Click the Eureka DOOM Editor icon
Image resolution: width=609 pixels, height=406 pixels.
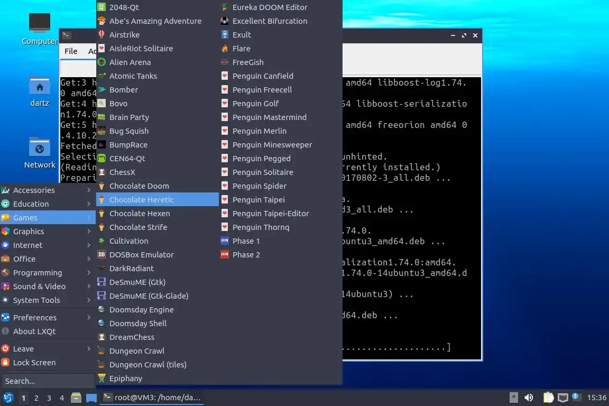[x=225, y=7]
